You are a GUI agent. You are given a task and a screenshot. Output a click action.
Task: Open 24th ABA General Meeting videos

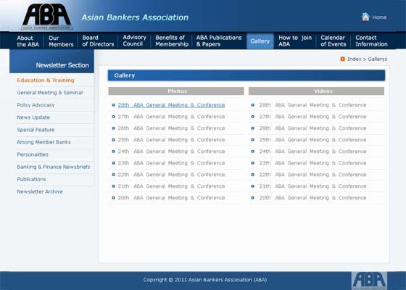(x=312, y=152)
